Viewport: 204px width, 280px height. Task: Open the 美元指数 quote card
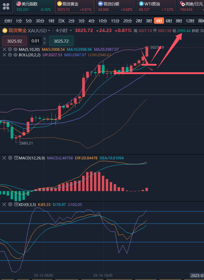(x=34, y=6)
